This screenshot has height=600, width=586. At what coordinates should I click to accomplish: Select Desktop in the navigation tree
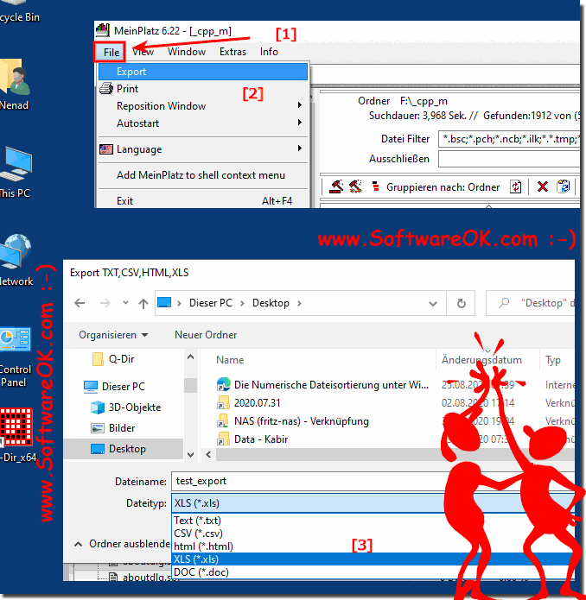coord(124,448)
